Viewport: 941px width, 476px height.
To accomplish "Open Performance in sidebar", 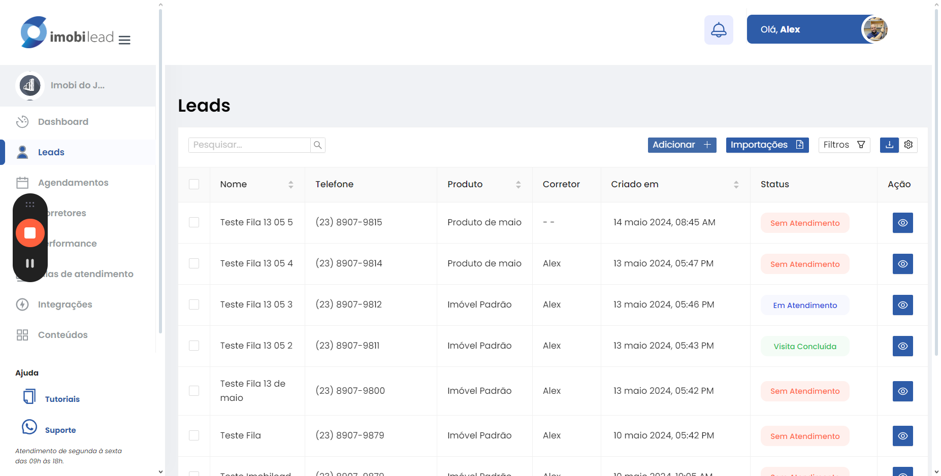I will [72, 244].
